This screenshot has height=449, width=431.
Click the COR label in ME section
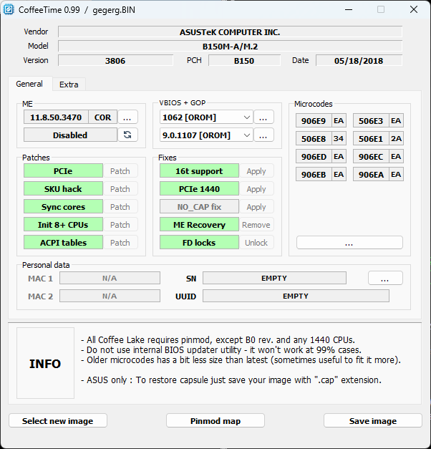point(103,117)
